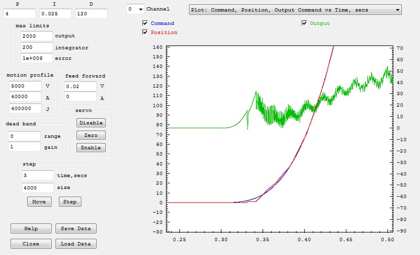Open Help
This screenshot has width=420, height=255.
click(x=31, y=229)
